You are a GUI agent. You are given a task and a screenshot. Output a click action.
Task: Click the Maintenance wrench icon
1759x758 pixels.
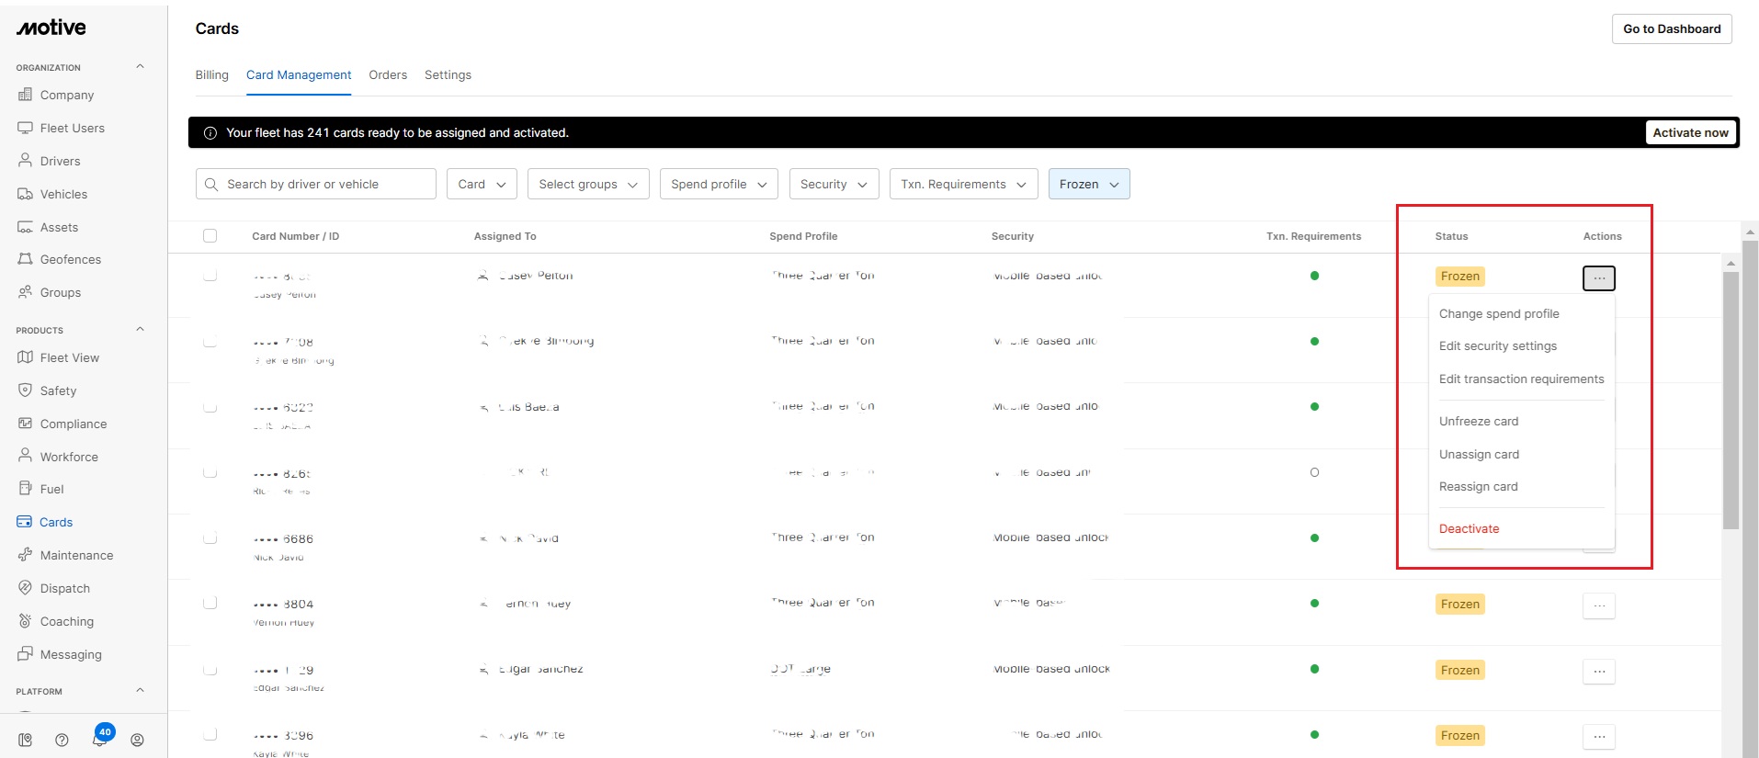(x=25, y=555)
